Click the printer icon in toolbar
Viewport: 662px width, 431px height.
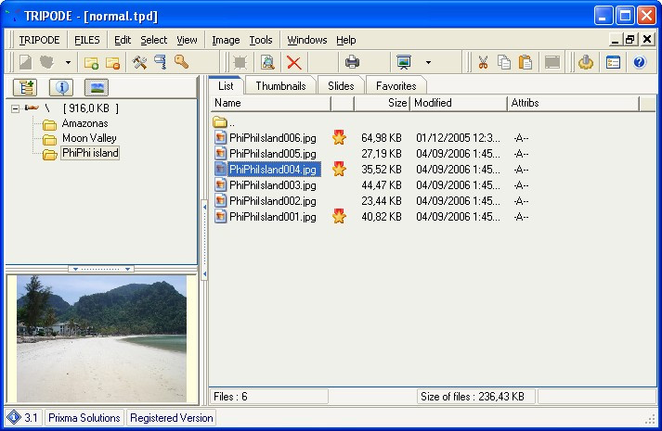[x=352, y=63]
